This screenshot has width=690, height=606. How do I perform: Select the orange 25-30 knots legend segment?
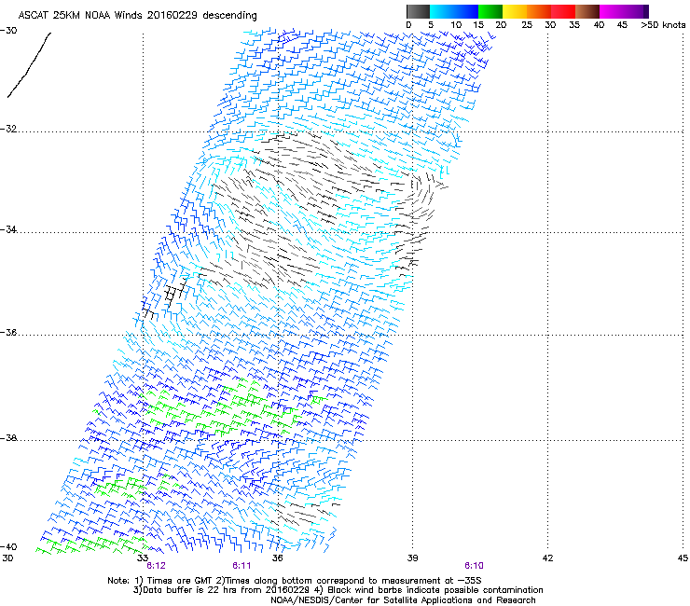coord(539,11)
